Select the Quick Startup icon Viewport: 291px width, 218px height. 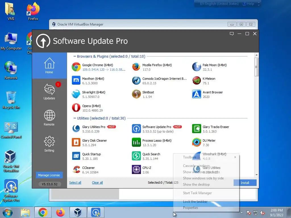76,156
